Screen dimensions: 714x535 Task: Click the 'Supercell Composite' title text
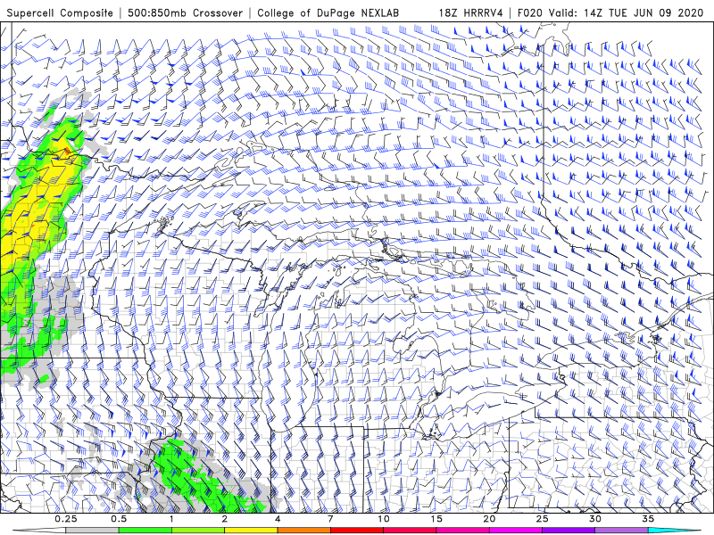pyautogui.click(x=60, y=13)
